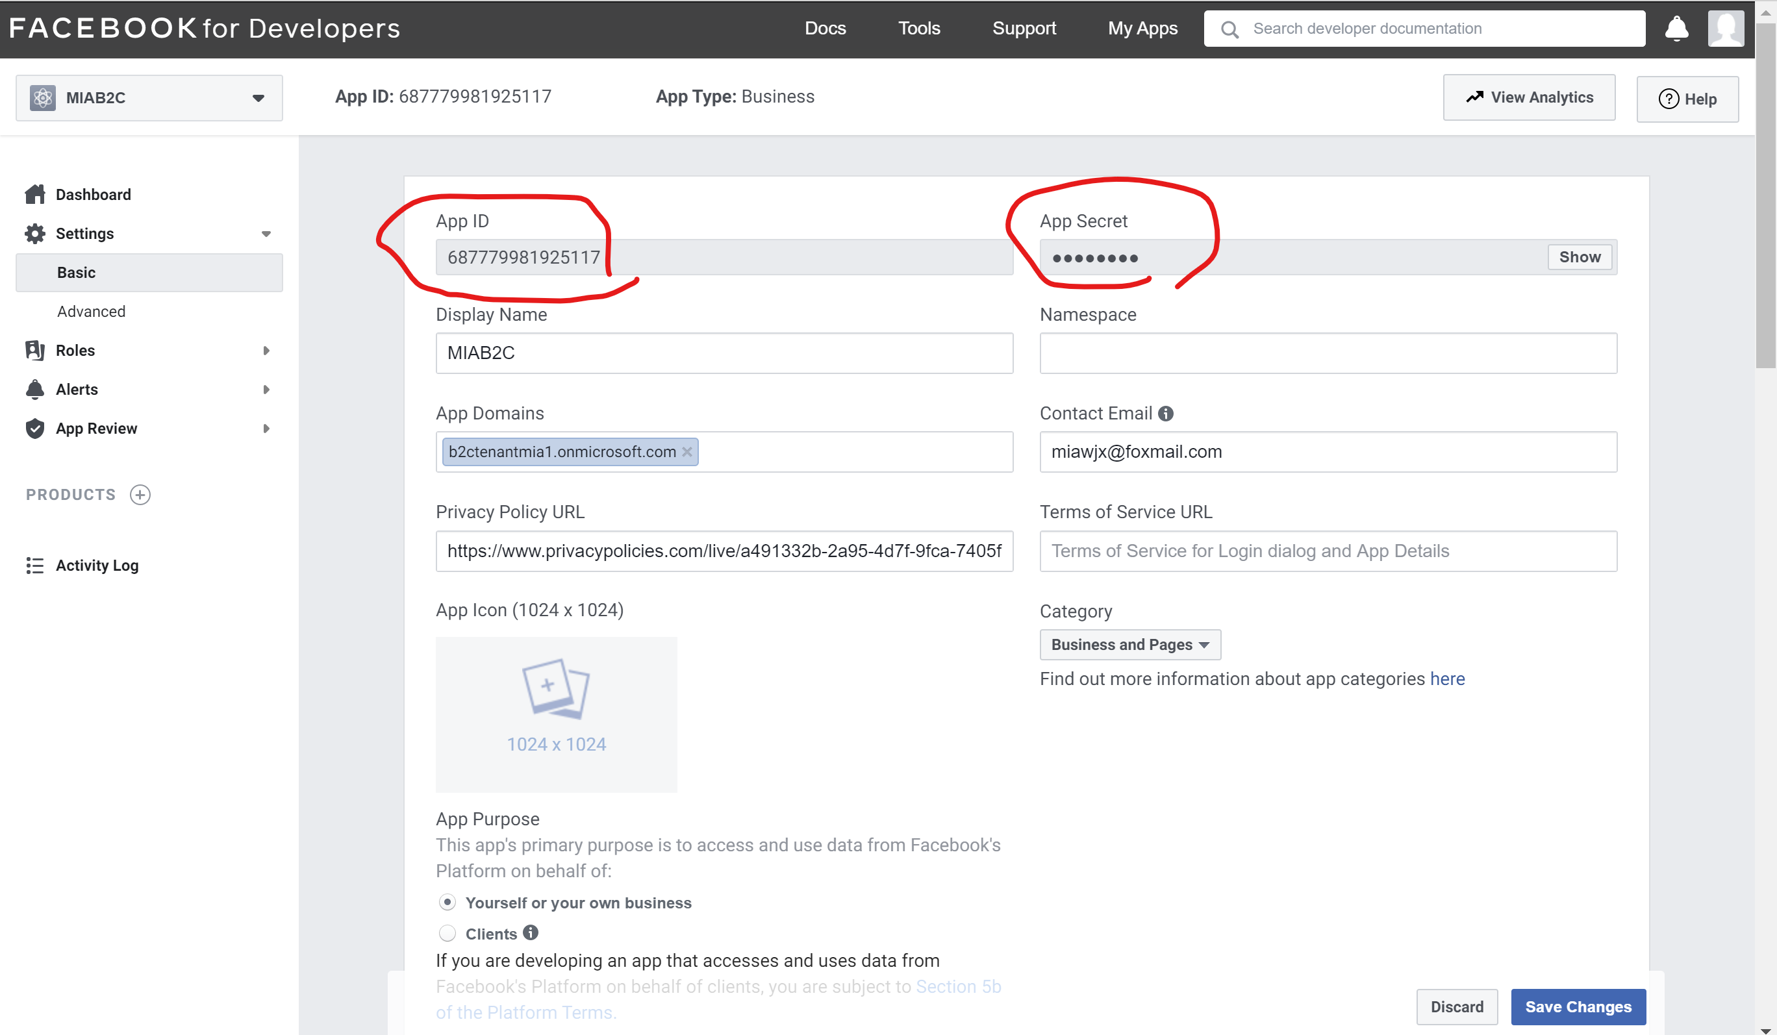Add a product via plus icon

coord(140,495)
